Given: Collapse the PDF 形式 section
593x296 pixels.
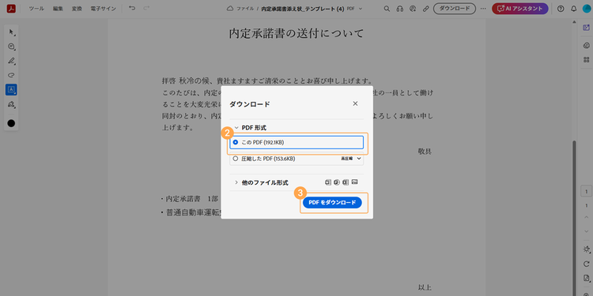Looking at the screenshot, I should click(x=236, y=128).
